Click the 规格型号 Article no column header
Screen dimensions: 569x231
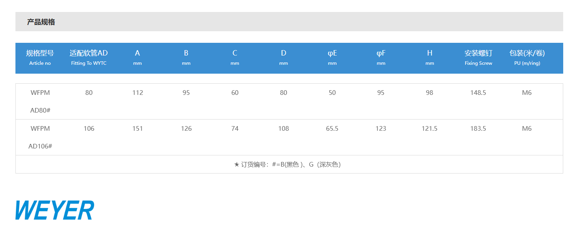(x=40, y=57)
